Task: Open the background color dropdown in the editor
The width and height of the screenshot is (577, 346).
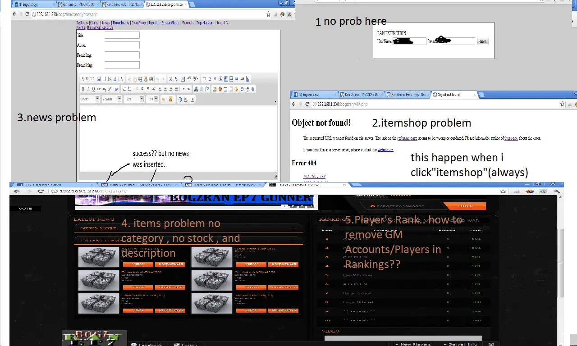Action: pos(172,99)
